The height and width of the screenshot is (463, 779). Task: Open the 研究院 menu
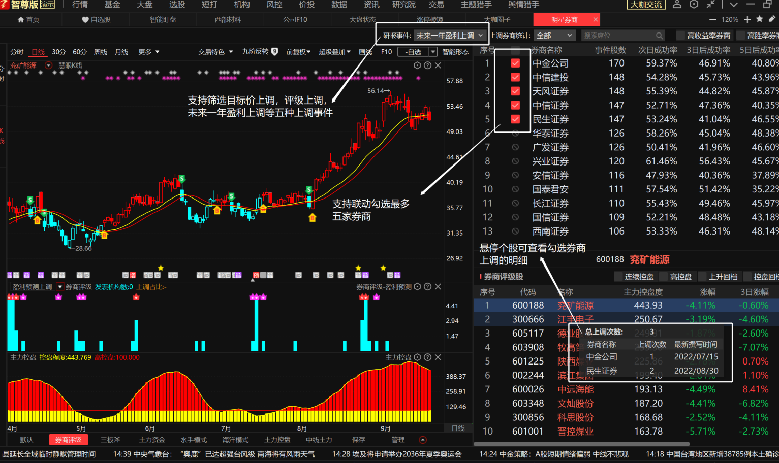pos(404,5)
